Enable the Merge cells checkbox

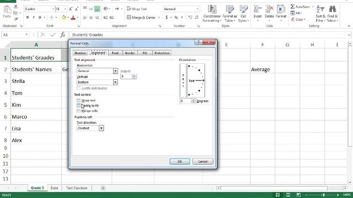coord(78,111)
